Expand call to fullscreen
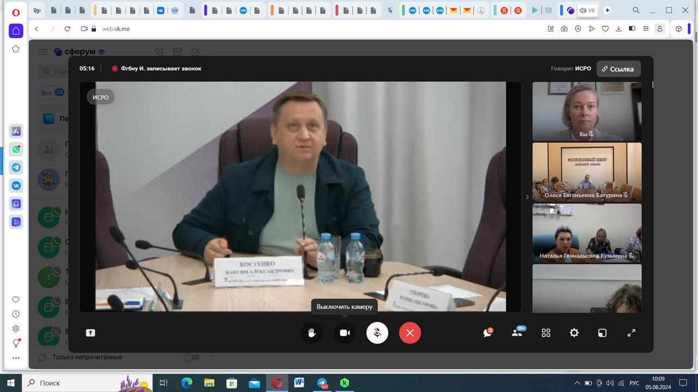This screenshot has height=392, width=698. point(631,333)
